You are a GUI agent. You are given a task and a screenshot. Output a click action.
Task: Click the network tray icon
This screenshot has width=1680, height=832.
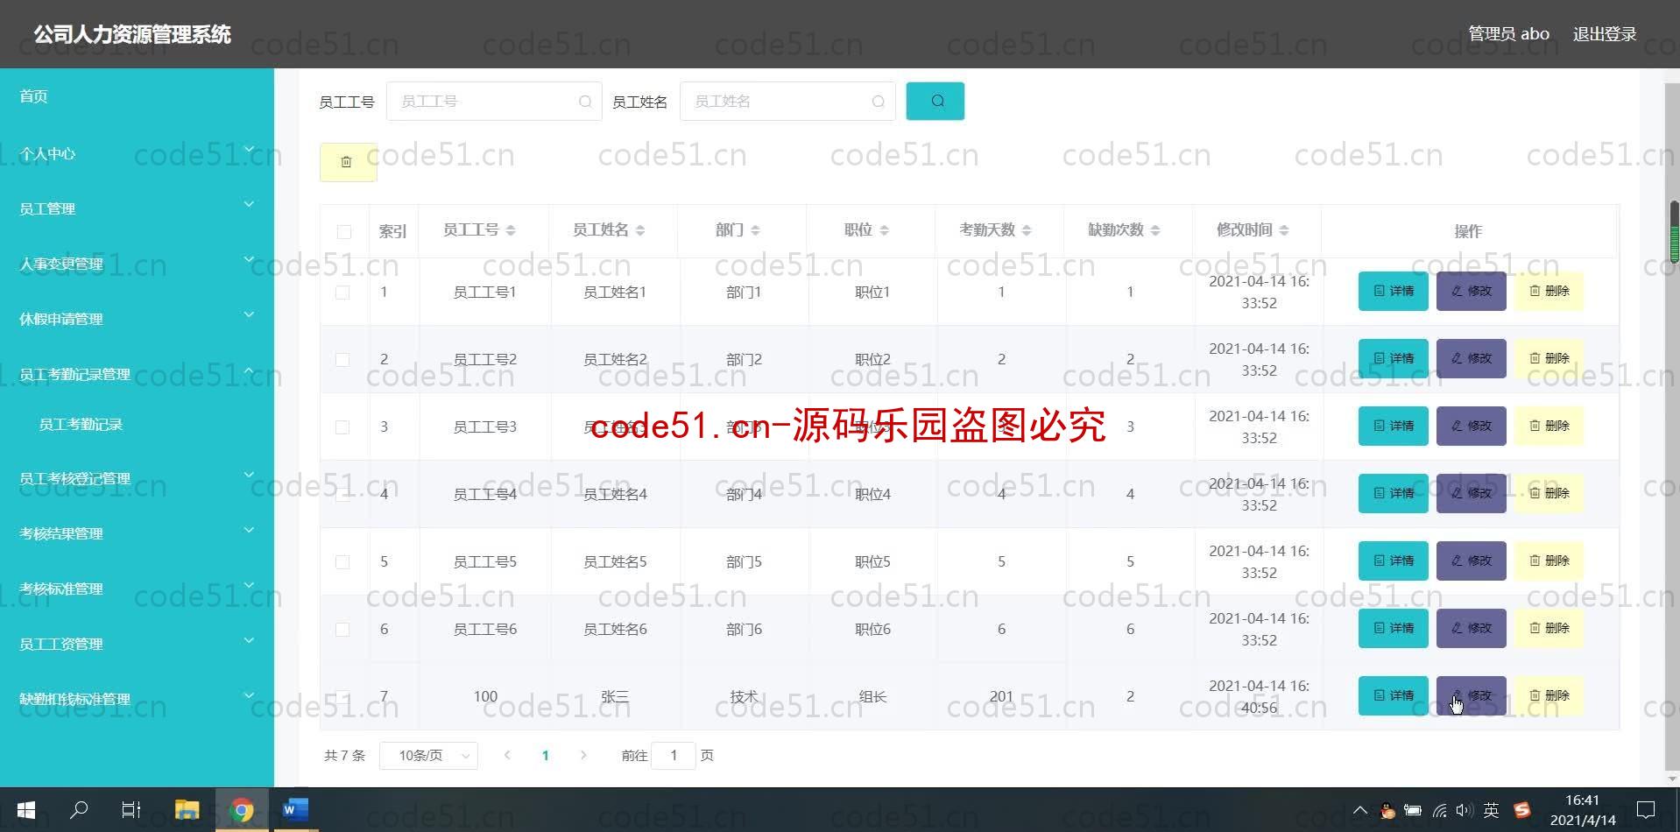tap(1439, 810)
